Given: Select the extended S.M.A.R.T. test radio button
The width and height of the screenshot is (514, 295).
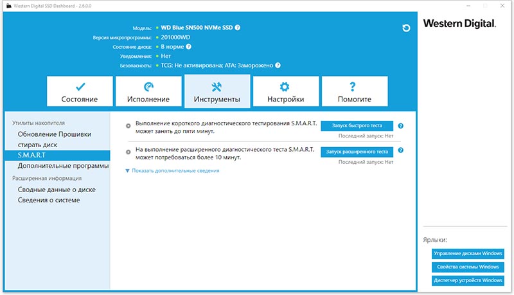Looking at the screenshot, I should tap(128, 152).
